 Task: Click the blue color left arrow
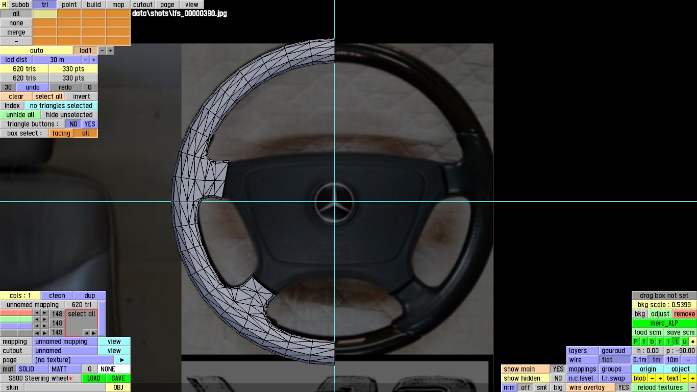[x=37, y=326]
